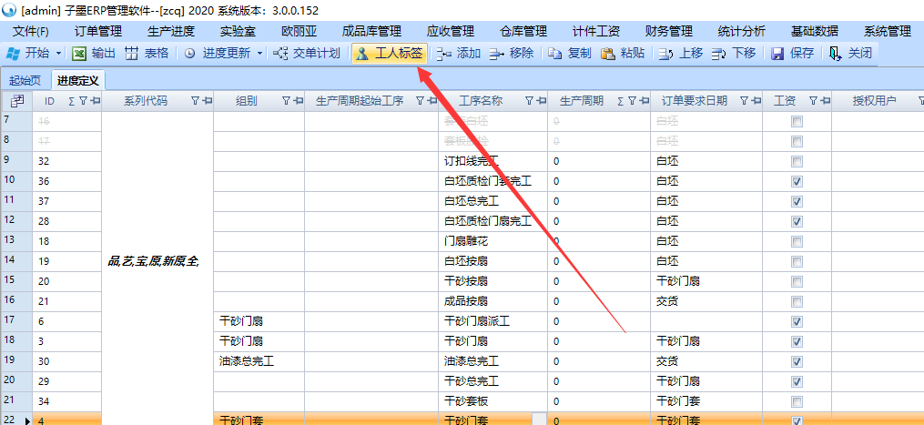Expand the 进度更新 dropdown arrow

259,53
